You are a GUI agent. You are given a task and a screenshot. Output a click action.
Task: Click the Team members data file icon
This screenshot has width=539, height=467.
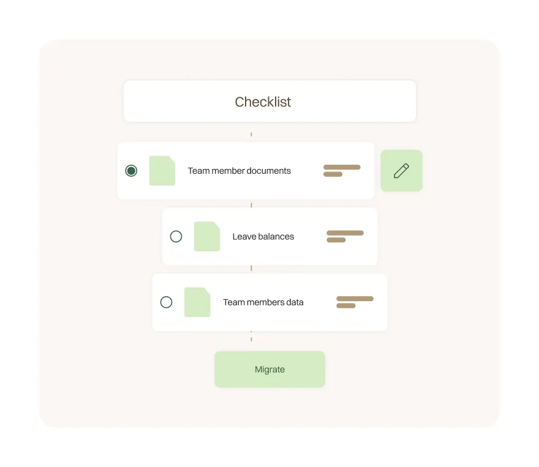point(197,302)
